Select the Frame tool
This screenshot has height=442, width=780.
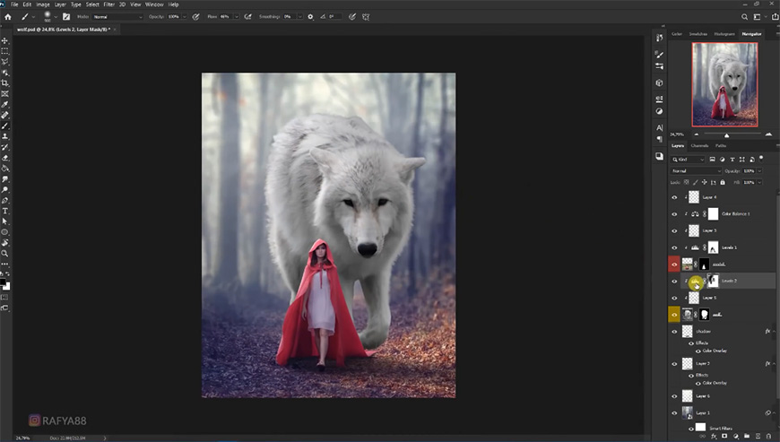pos(5,93)
